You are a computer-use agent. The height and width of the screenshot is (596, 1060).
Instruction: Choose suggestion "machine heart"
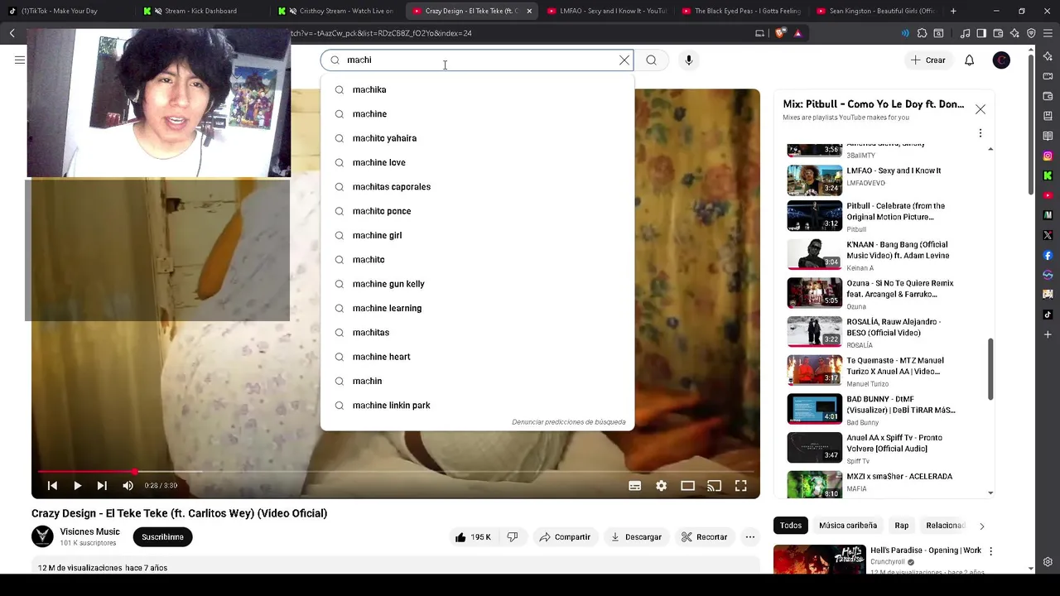click(x=477, y=357)
